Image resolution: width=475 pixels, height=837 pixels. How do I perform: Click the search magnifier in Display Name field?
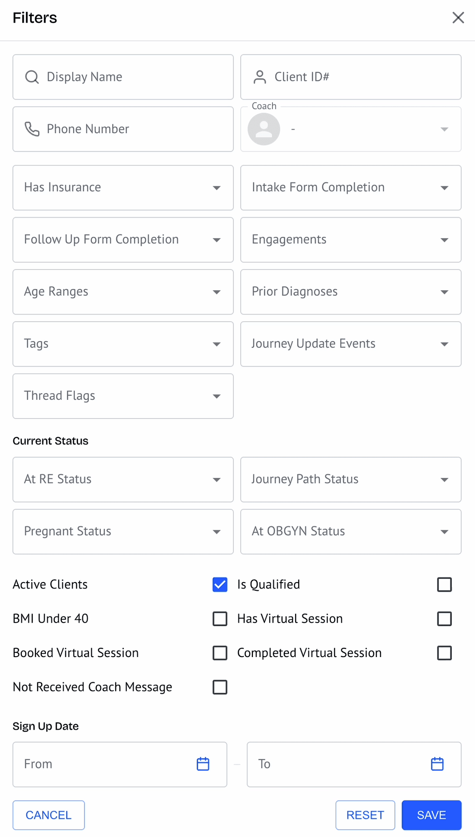tap(32, 77)
